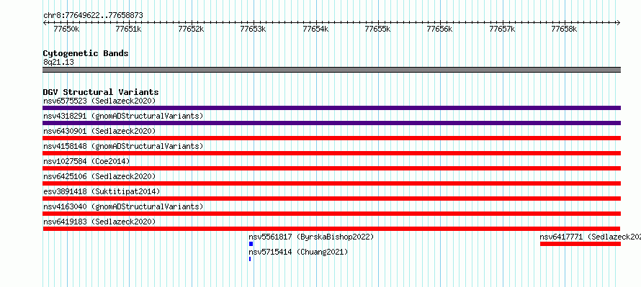This screenshot has height=287, width=641.
Task: Click the tiny blue mark under nsv5715414
Action: tap(250, 259)
